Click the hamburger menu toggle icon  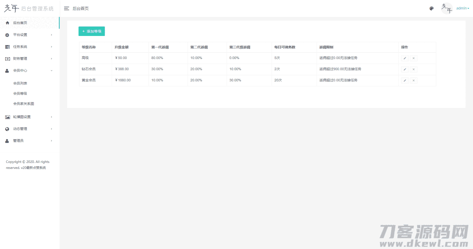pos(67,9)
